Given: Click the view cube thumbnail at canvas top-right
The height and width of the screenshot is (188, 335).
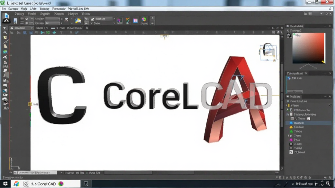Looking at the screenshot, I should tap(268, 52).
